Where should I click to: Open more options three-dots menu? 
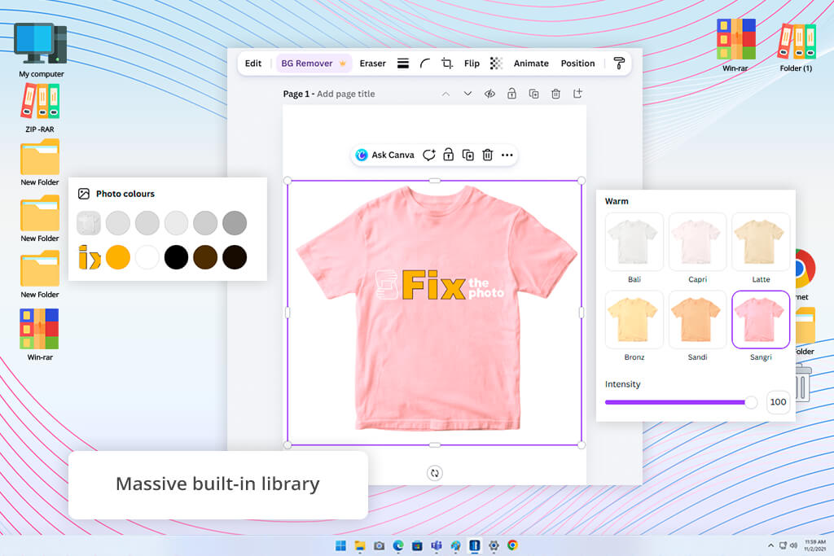[x=507, y=155]
